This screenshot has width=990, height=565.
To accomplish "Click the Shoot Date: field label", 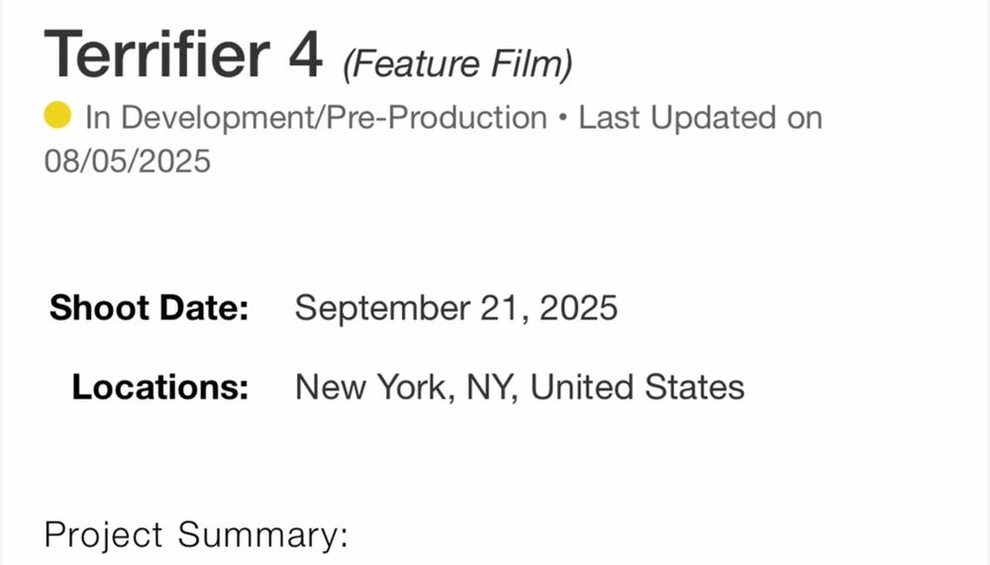I will pos(148,308).
